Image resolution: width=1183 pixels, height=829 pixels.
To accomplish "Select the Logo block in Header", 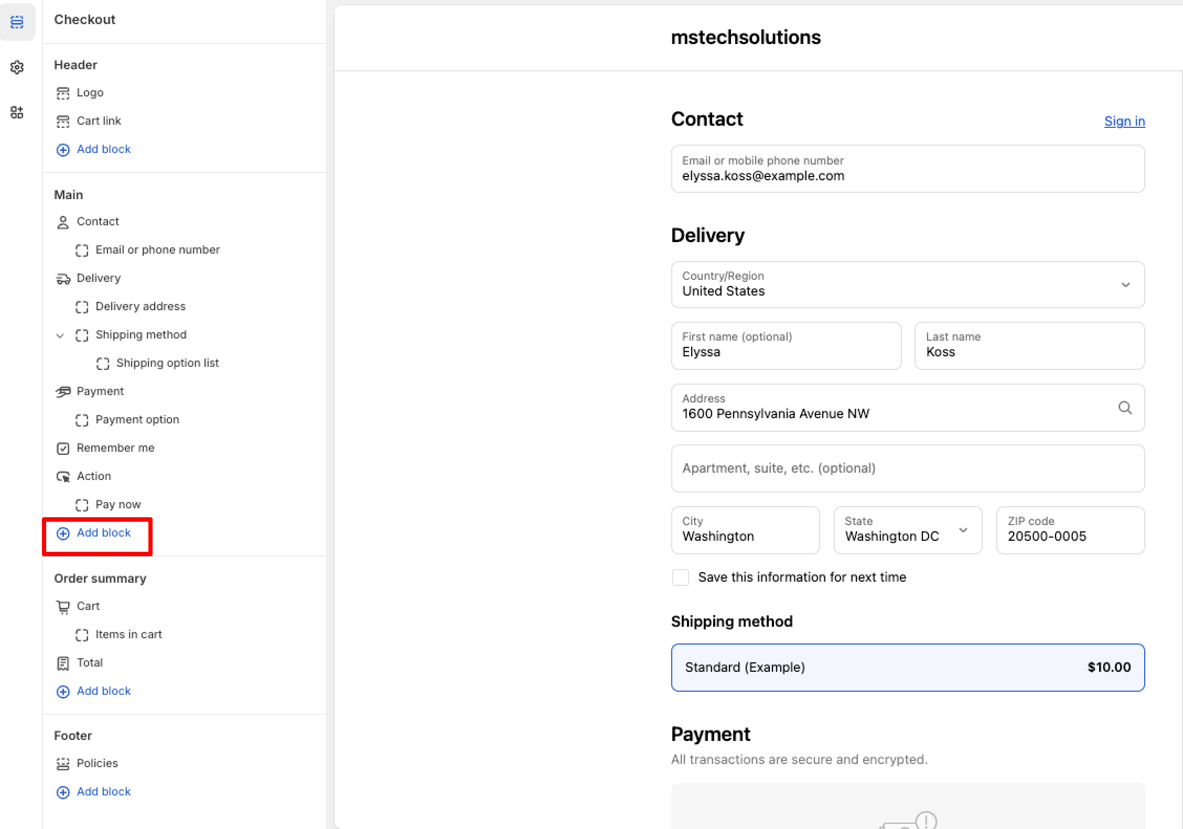I will click(90, 93).
